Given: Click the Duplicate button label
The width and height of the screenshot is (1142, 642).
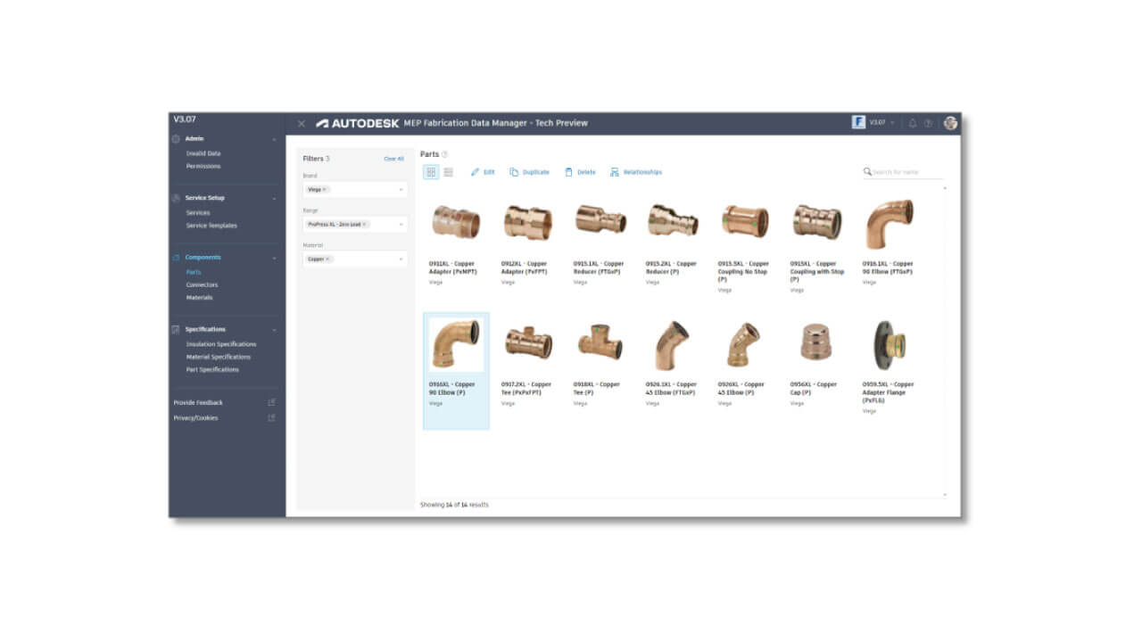Looking at the screenshot, I should [x=536, y=172].
